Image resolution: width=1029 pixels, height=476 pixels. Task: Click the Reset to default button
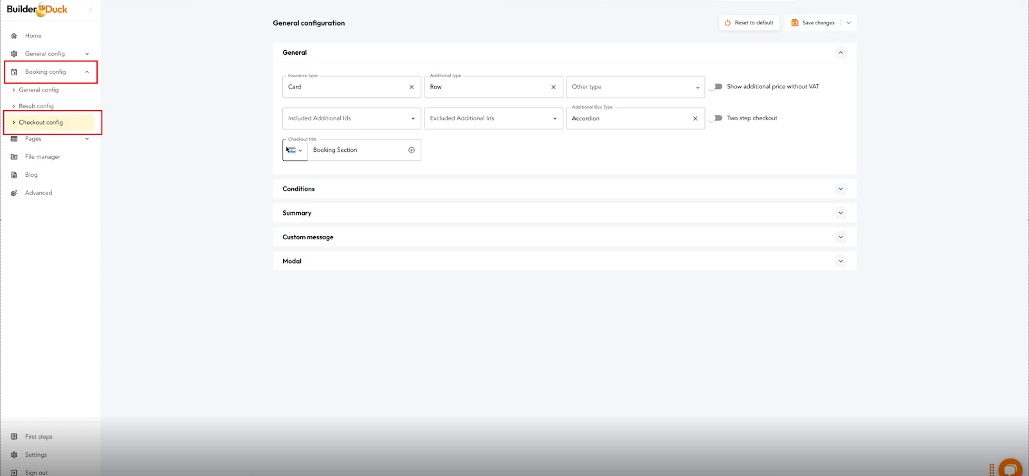(749, 23)
